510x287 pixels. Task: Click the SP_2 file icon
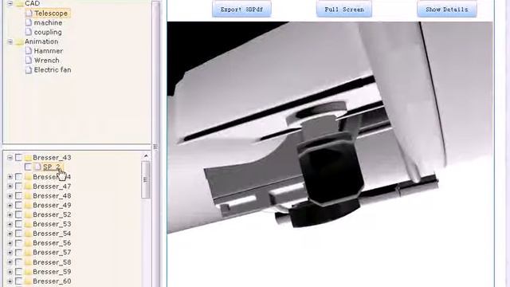(37, 167)
